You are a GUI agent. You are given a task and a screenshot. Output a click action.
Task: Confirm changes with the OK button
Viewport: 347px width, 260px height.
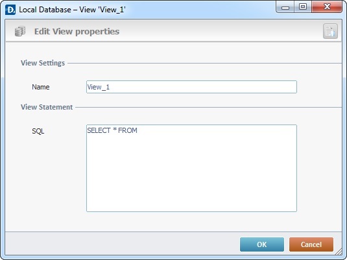click(262, 244)
